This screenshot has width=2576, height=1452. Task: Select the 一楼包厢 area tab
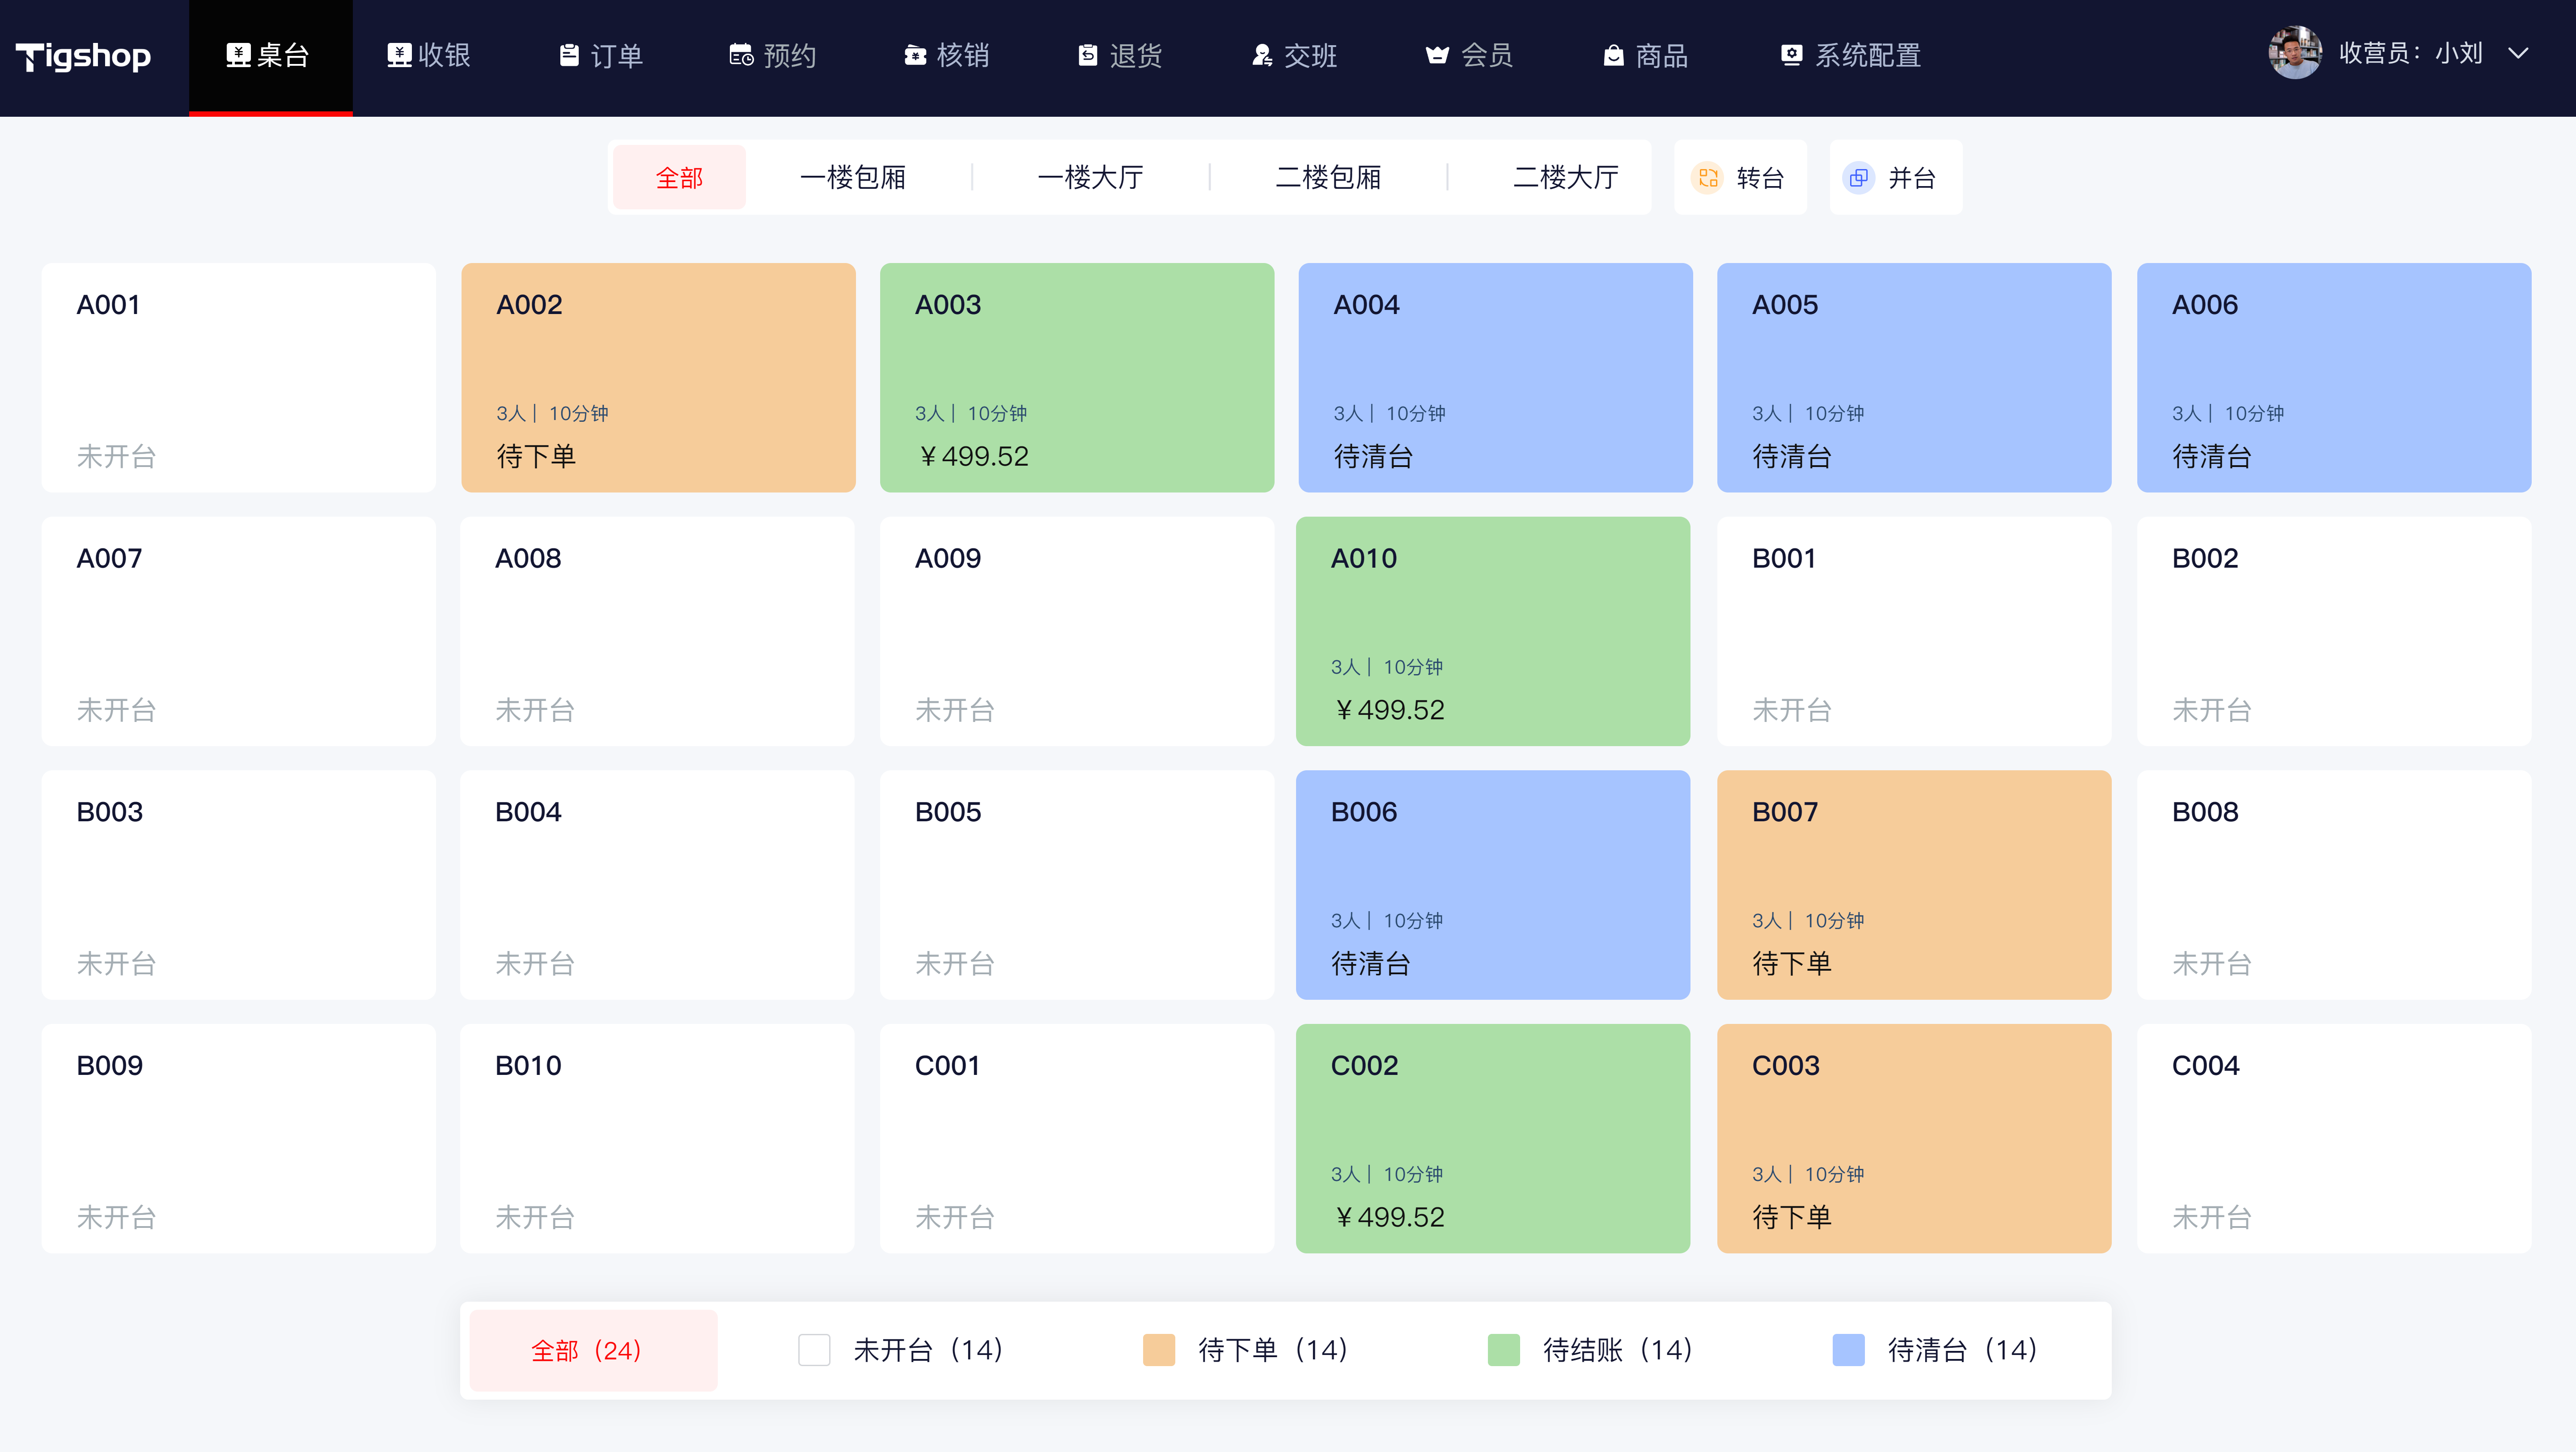[853, 178]
